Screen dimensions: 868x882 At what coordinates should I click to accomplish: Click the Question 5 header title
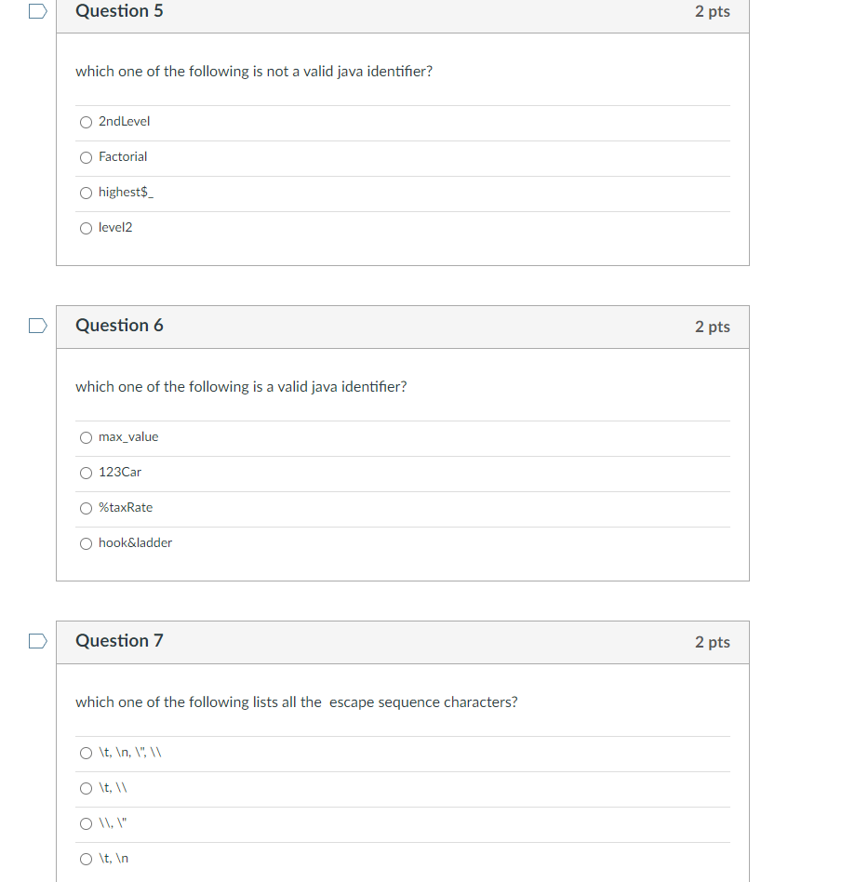119,10
